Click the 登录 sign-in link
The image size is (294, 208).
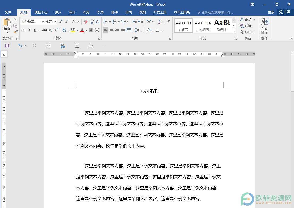point(271,12)
